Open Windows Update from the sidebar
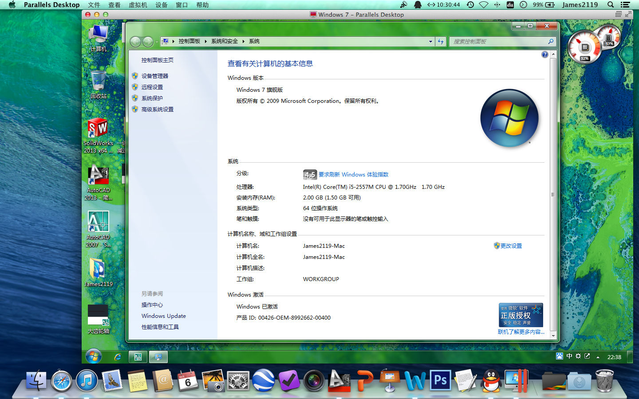This screenshot has height=399, width=639. pos(164,316)
